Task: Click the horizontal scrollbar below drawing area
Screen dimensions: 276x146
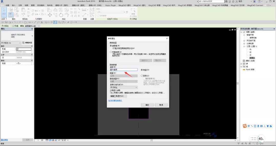Action: pos(152,140)
